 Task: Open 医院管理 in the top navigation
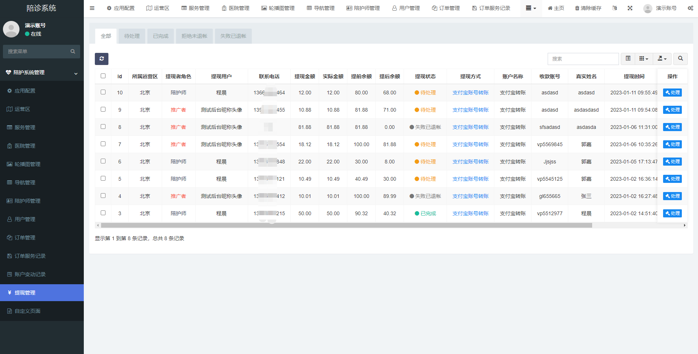click(236, 8)
